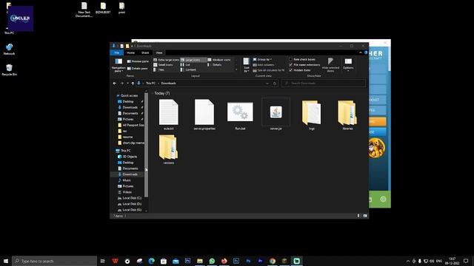Open address bar previous locations dropdown
Image resolution: width=474 pixels, height=266 pixels.
(267, 83)
